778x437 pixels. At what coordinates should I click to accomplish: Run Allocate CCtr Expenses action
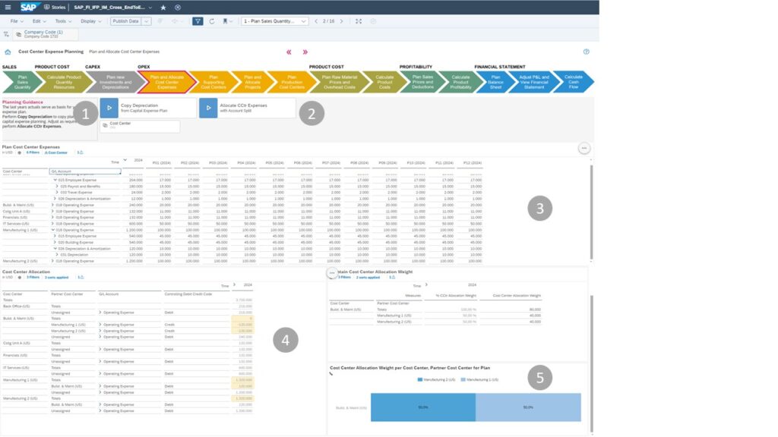pos(208,108)
